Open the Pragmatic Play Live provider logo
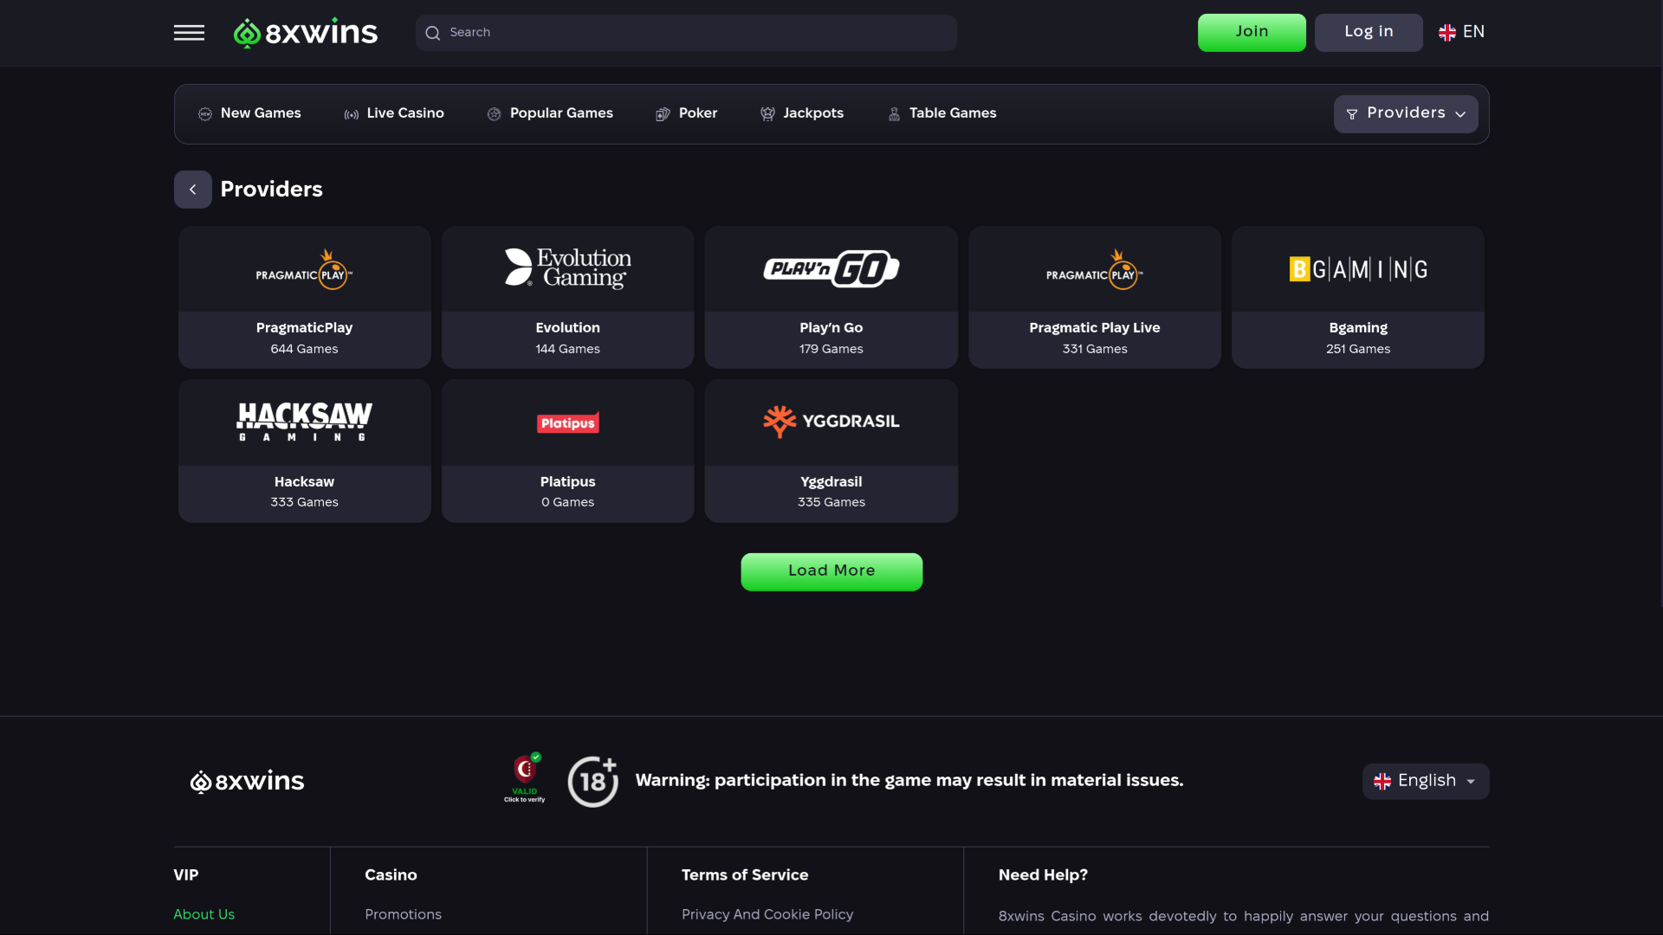Image resolution: width=1663 pixels, height=935 pixels. pos(1095,269)
